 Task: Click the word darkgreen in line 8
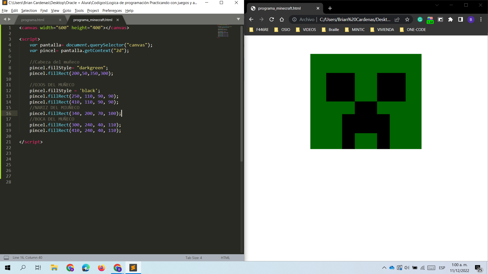[x=91, y=68]
